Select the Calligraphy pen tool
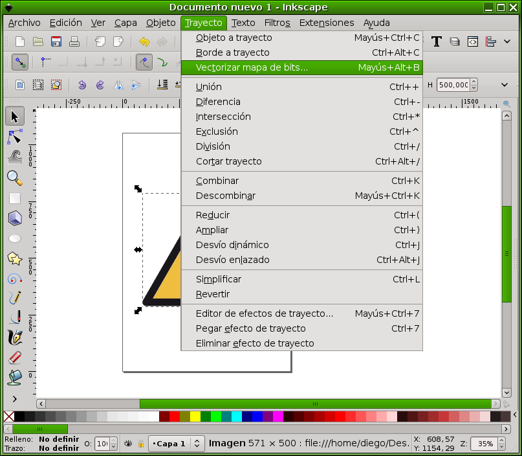 click(x=14, y=336)
